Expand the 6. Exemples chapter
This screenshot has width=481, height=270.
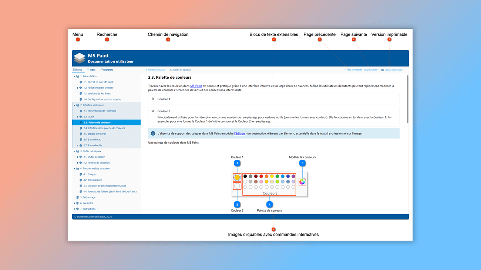(x=74, y=203)
